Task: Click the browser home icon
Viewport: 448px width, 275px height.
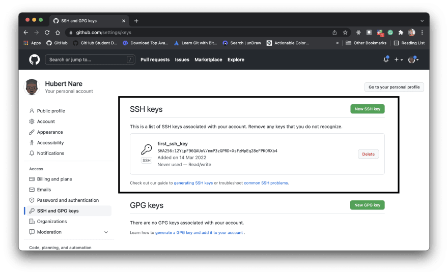Action: pyautogui.click(x=58, y=33)
